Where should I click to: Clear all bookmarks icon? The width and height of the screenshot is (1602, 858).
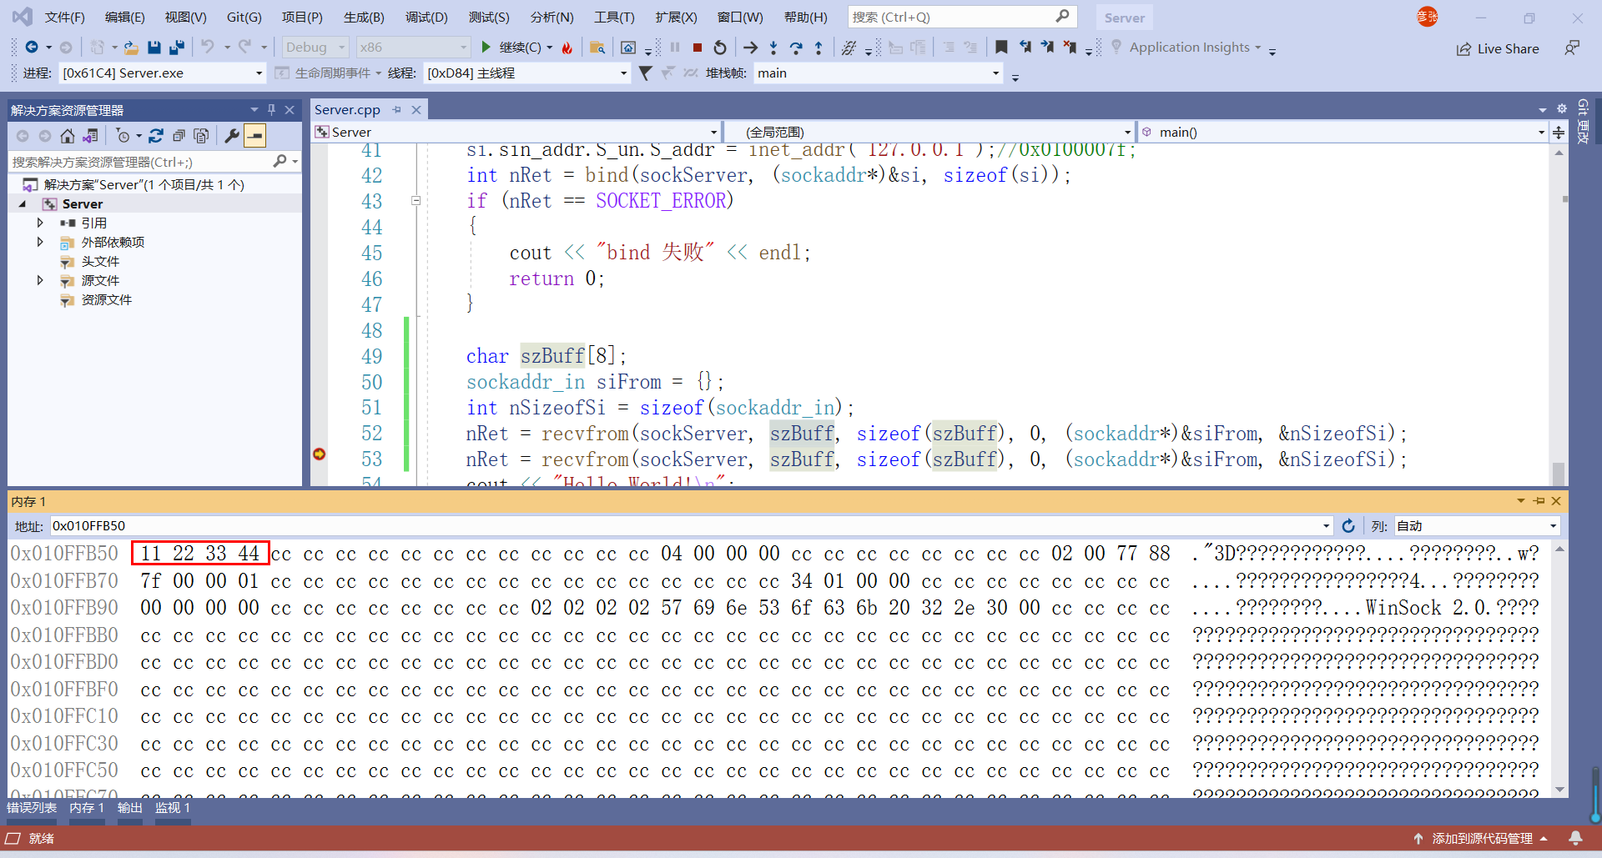[x=1070, y=48]
